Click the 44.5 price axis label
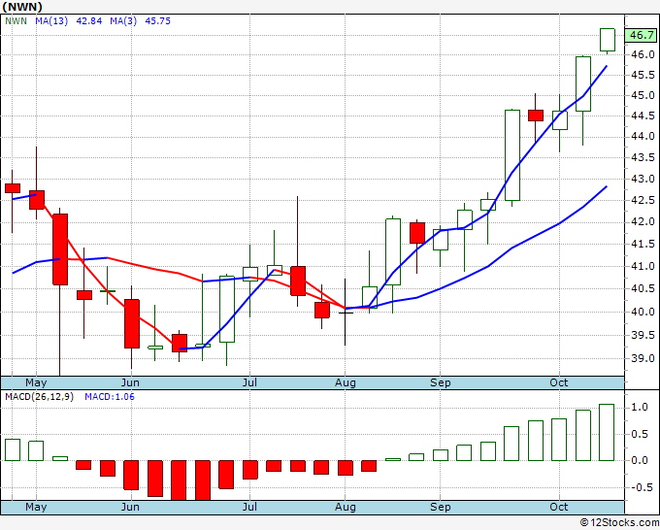This screenshot has height=530, width=660. (x=643, y=116)
